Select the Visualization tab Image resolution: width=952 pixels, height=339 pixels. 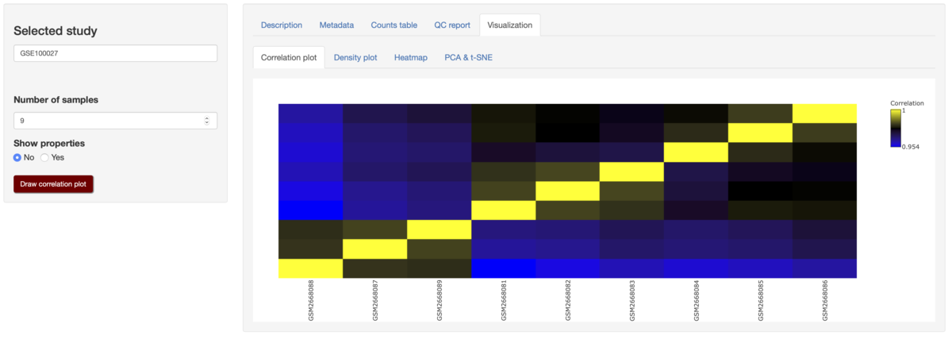click(510, 25)
